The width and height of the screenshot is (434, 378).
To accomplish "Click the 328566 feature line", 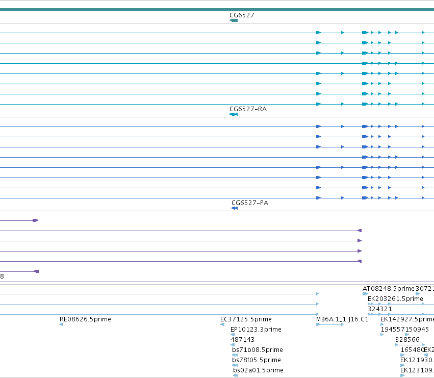I will point(410,345).
